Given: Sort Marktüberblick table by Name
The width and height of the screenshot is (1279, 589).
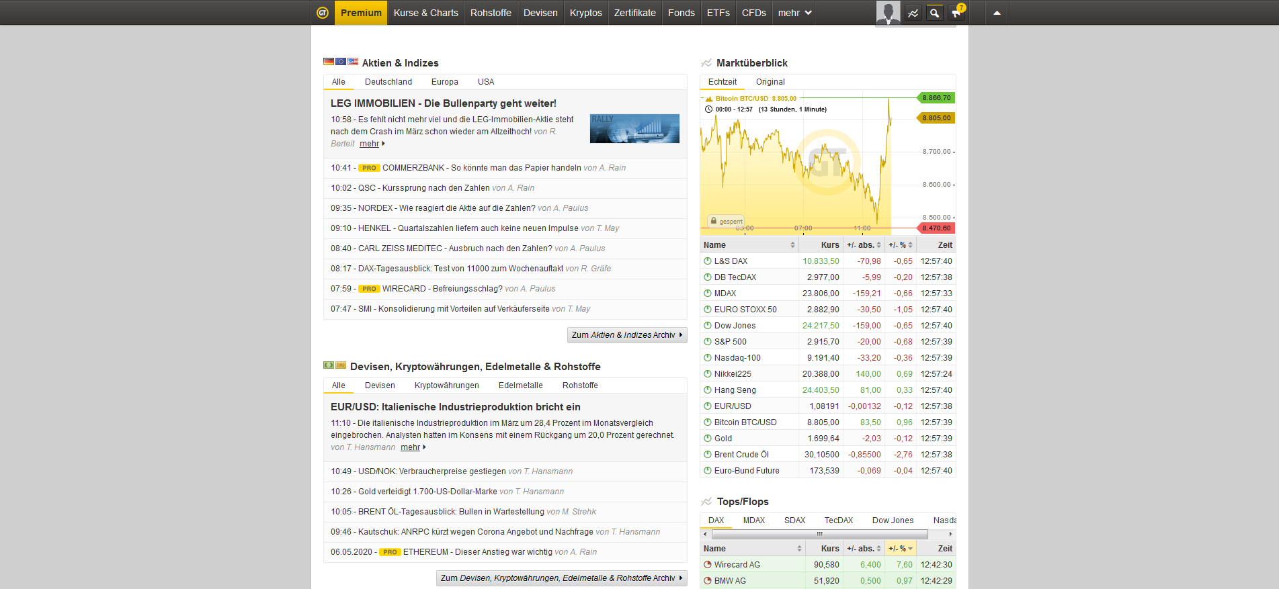Looking at the screenshot, I should click(749, 245).
